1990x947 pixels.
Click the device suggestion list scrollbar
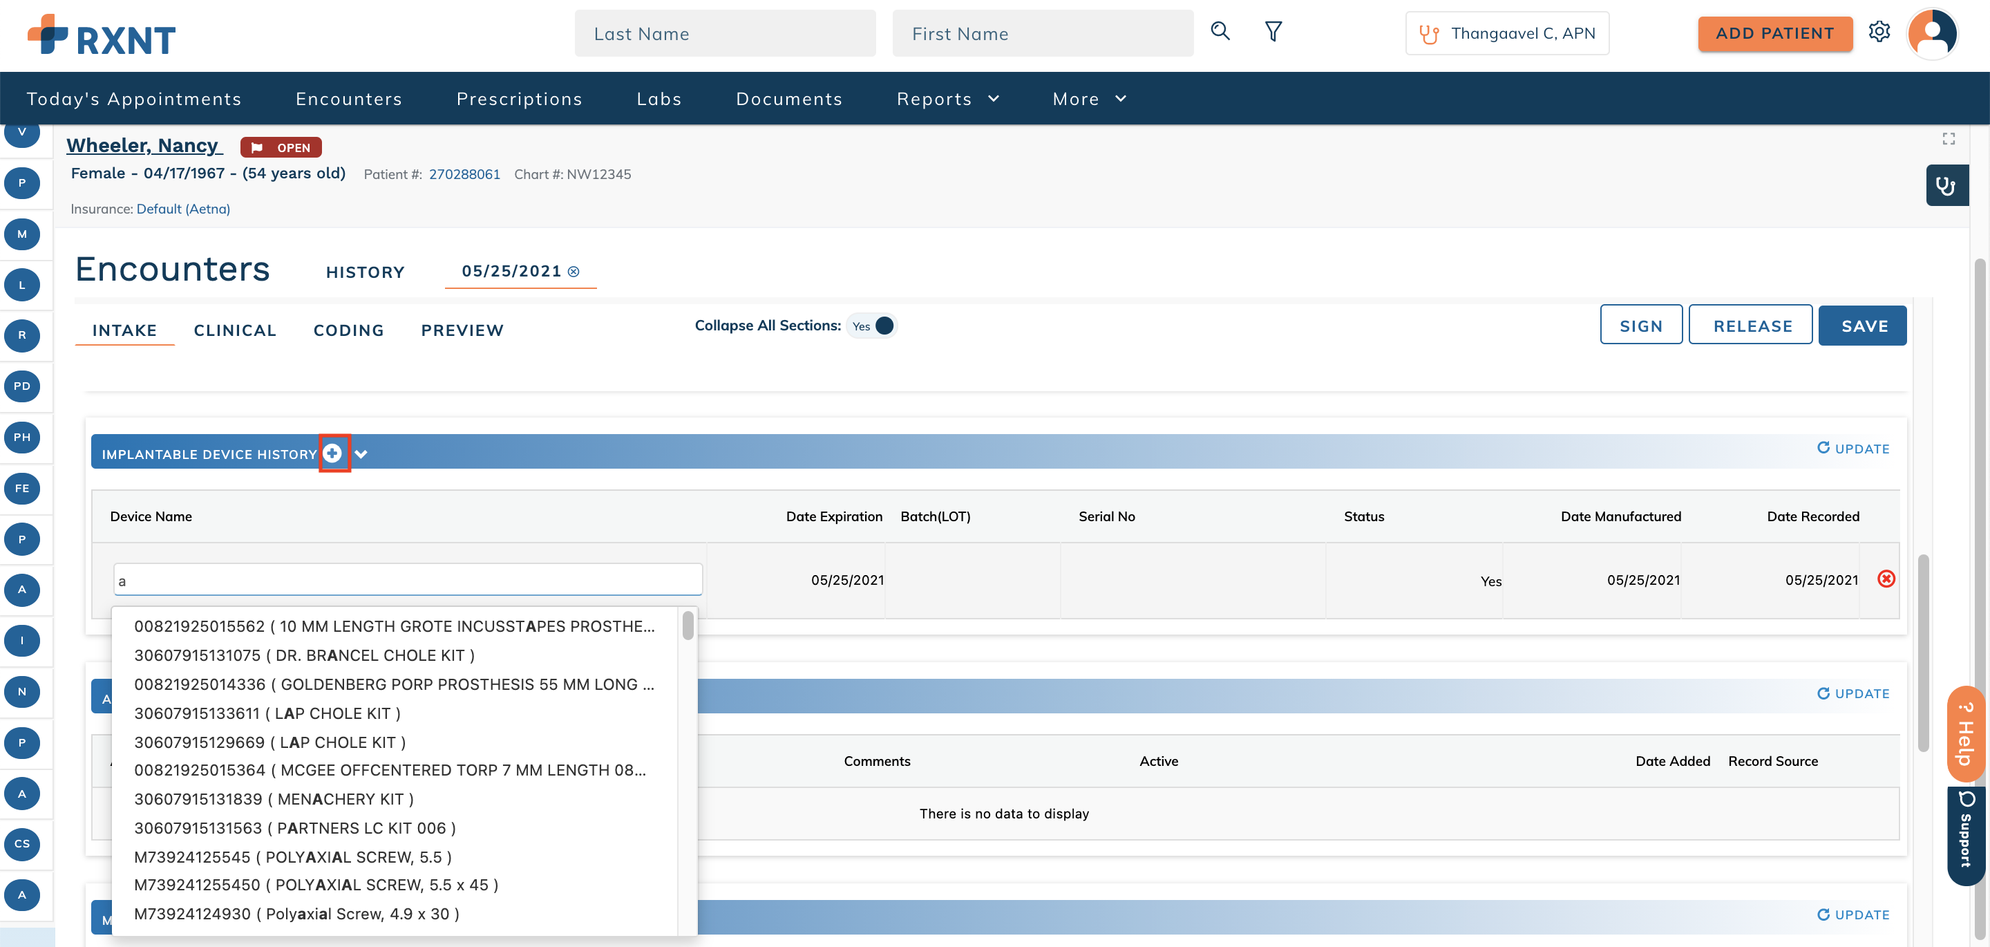tap(688, 626)
